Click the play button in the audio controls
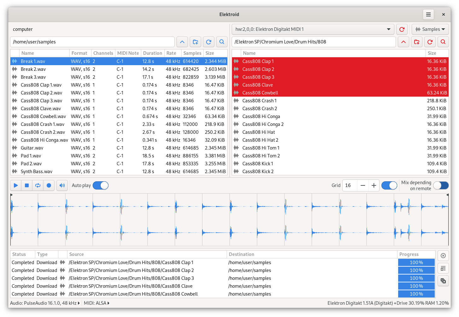This screenshot has width=459, height=317. [16, 185]
